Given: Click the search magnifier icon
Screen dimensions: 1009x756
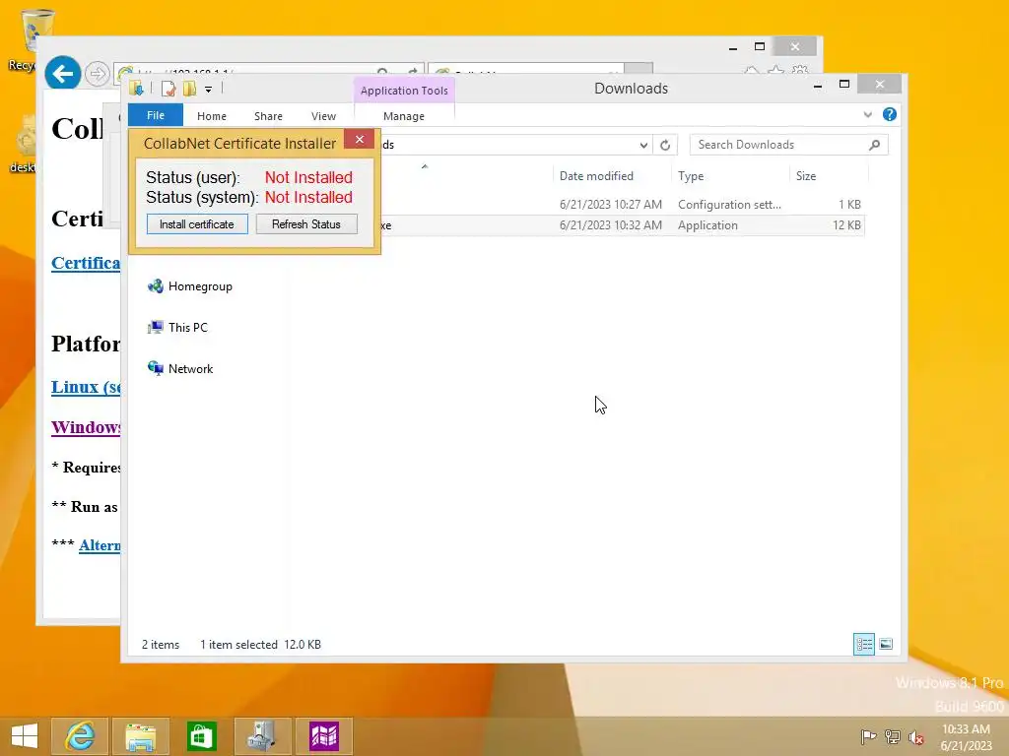Looking at the screenshot, I should click(874, 145).
